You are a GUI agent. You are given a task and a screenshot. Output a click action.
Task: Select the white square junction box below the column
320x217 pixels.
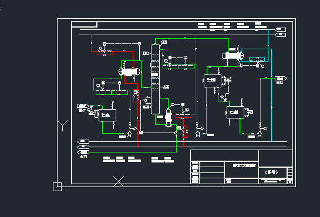pos(140,133)
